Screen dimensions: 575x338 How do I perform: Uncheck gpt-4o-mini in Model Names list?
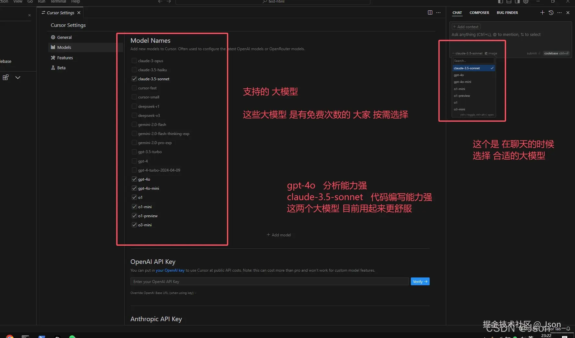pos(134,188)
